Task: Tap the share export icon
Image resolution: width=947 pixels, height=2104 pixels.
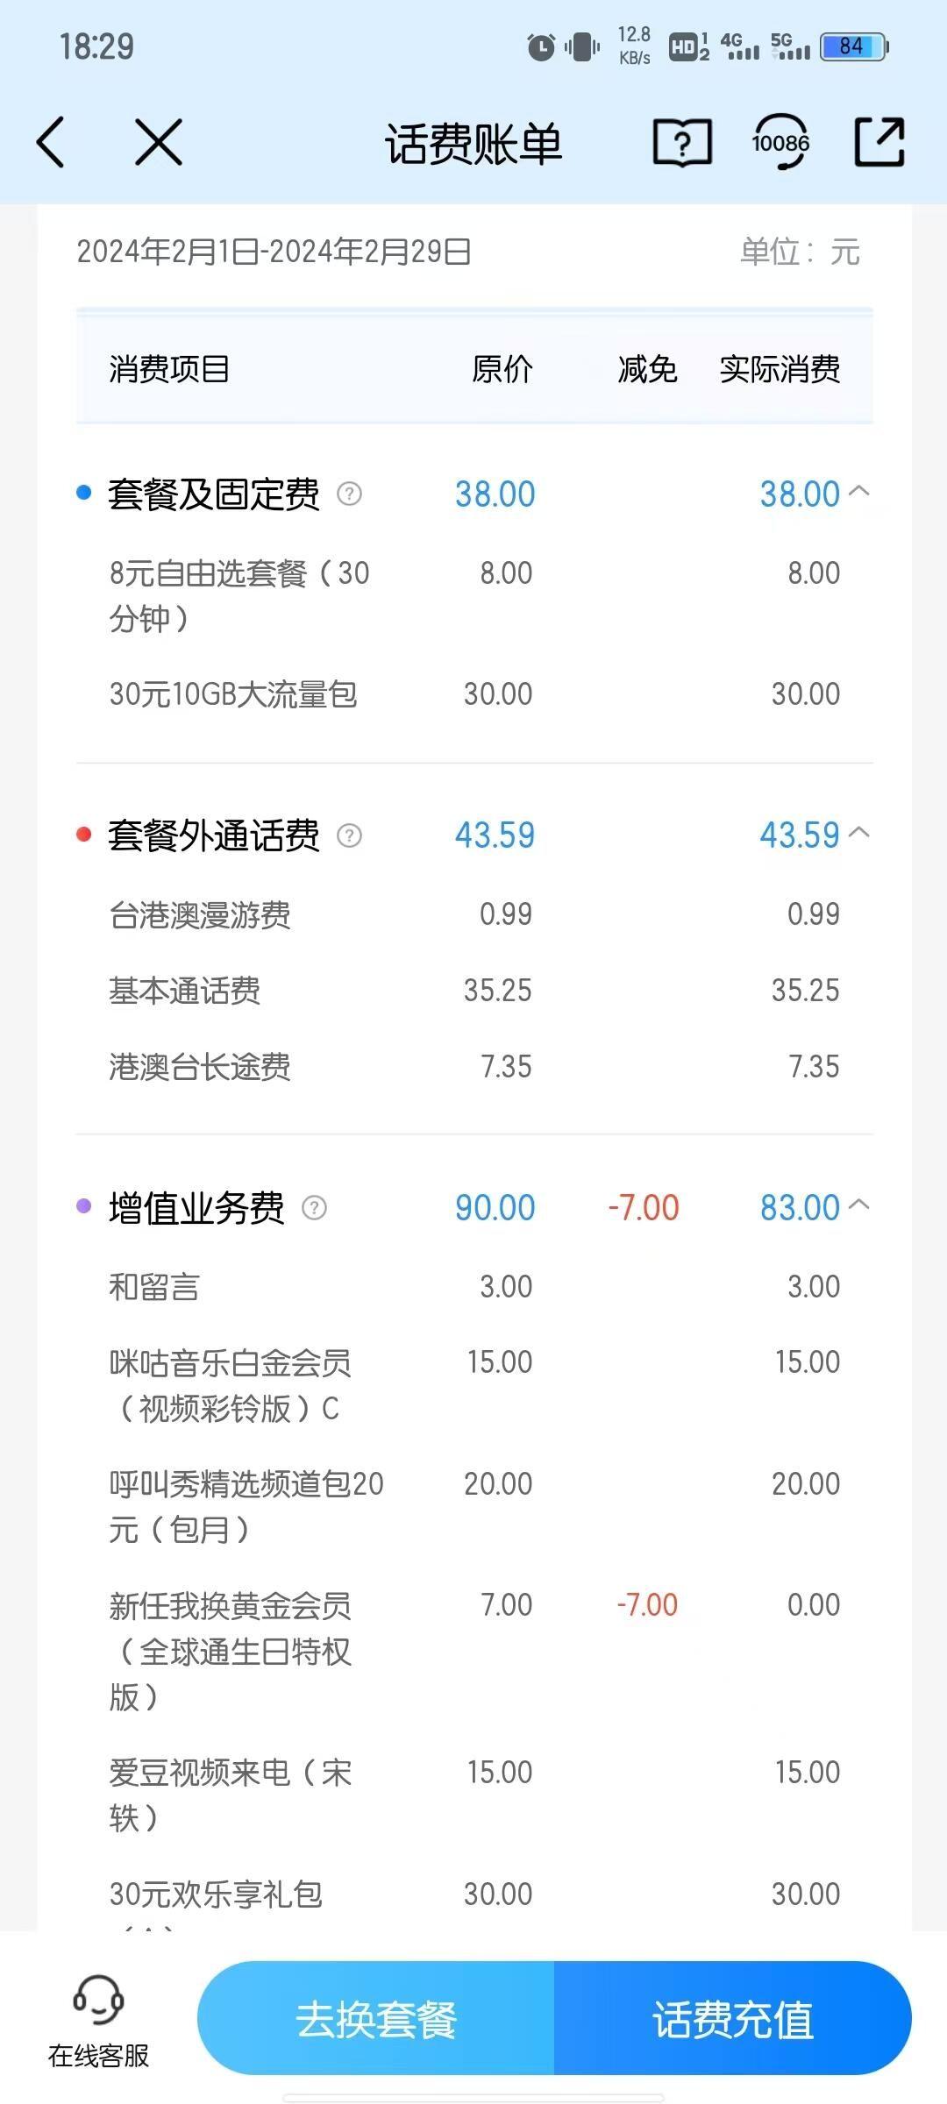Action: pos(879,142)
